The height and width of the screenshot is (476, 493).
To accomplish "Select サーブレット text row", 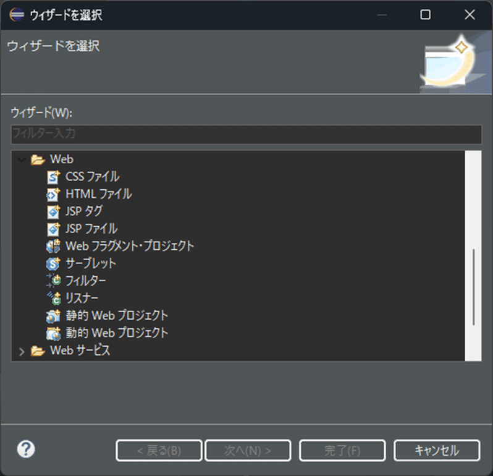I will pos(91,263).
